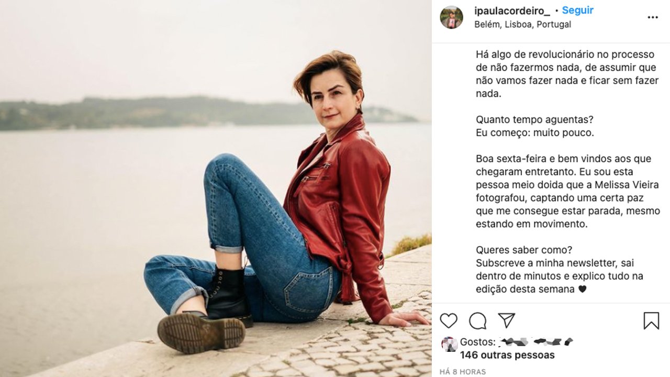Save post with the bookmark icon

(x=651, y=320)
